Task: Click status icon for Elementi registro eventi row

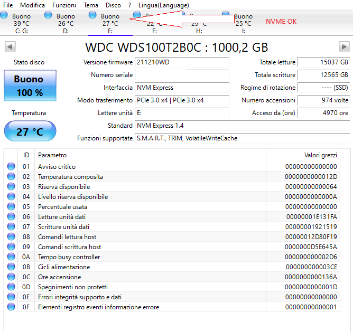Action: 11,307
